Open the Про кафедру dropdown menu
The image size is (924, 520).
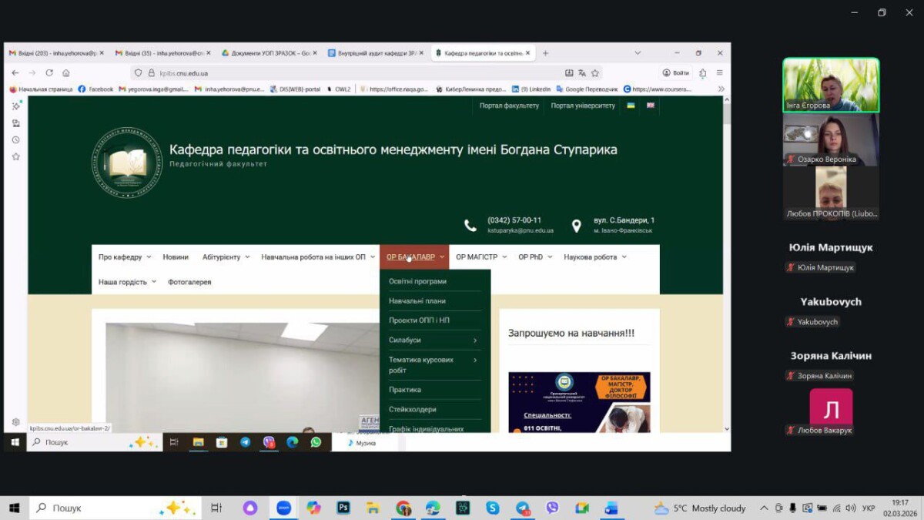tap(125, 257)
